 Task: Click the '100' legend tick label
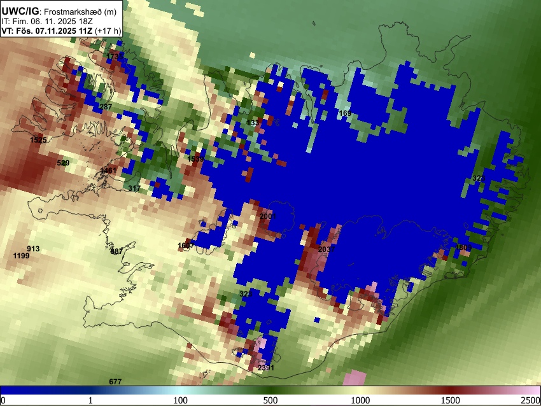click(181, 400)
